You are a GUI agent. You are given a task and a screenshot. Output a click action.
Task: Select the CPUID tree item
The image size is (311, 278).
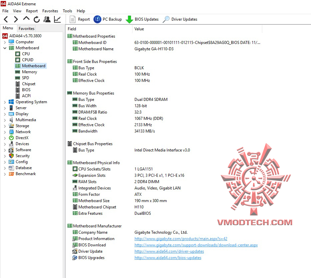click(x=28, y=60)
